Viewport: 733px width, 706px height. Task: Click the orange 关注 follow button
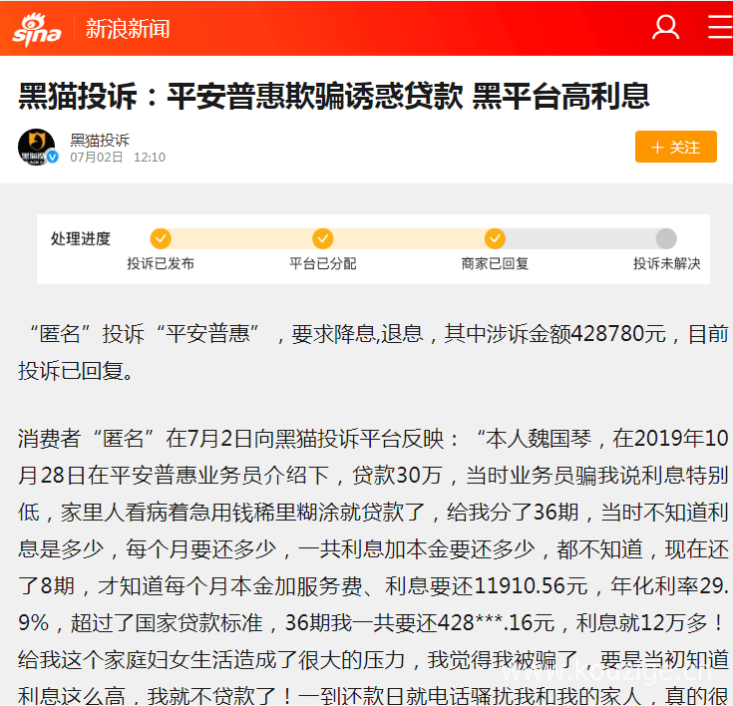(x=675, y=147)
